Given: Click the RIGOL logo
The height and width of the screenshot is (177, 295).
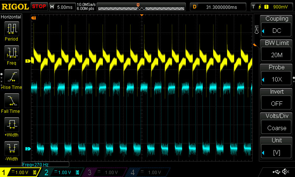Looking at the screenshot, I should coord(15,7).
